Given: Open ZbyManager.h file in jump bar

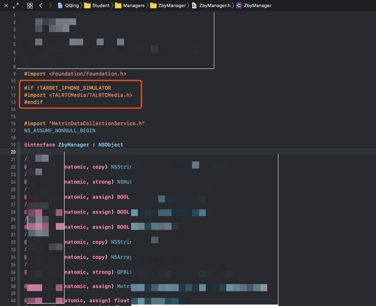Looking at the screenshot, I should click(211, 5).
